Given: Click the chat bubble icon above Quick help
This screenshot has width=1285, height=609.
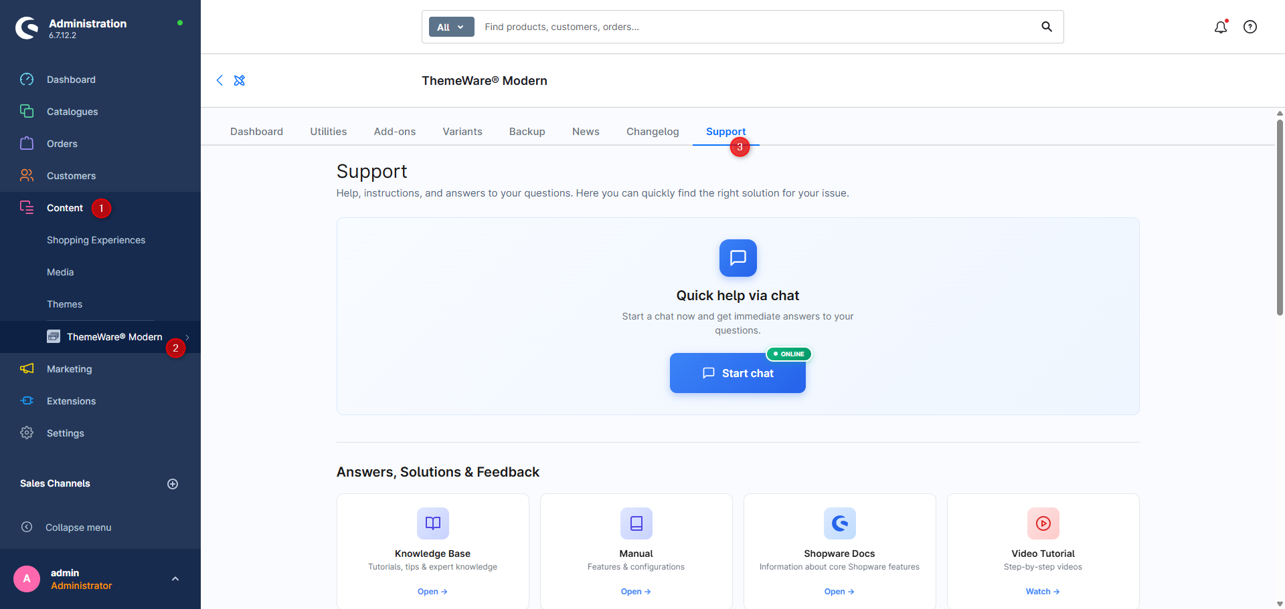Looking at the screenshot, I should [x=738, y=258].
